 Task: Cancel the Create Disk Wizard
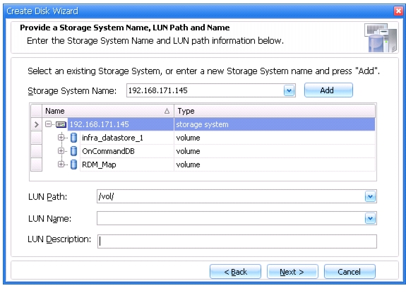[x=350, y=272]
